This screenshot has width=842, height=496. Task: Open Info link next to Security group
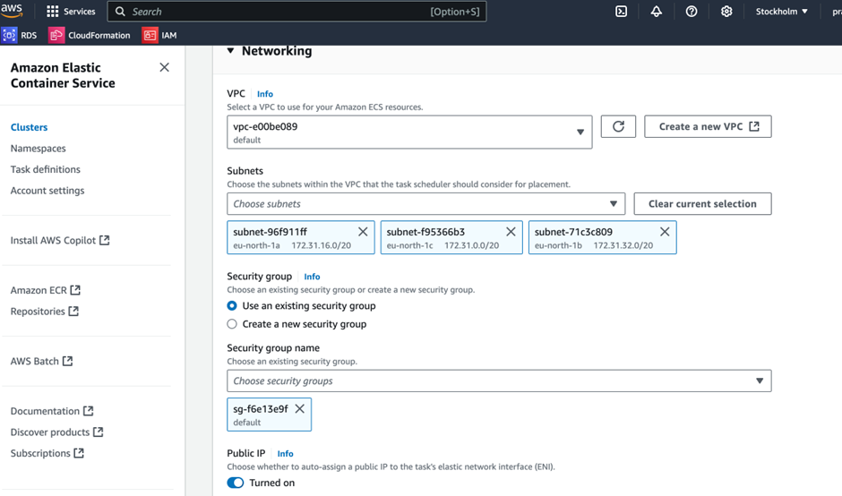click(x=312, y=277)
